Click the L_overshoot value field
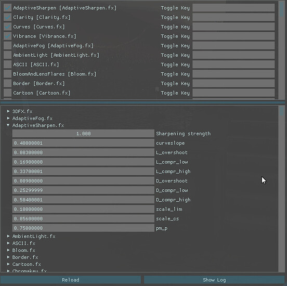Image resolution: width=287 pixels, height=286 pixels. coord(83,152)
